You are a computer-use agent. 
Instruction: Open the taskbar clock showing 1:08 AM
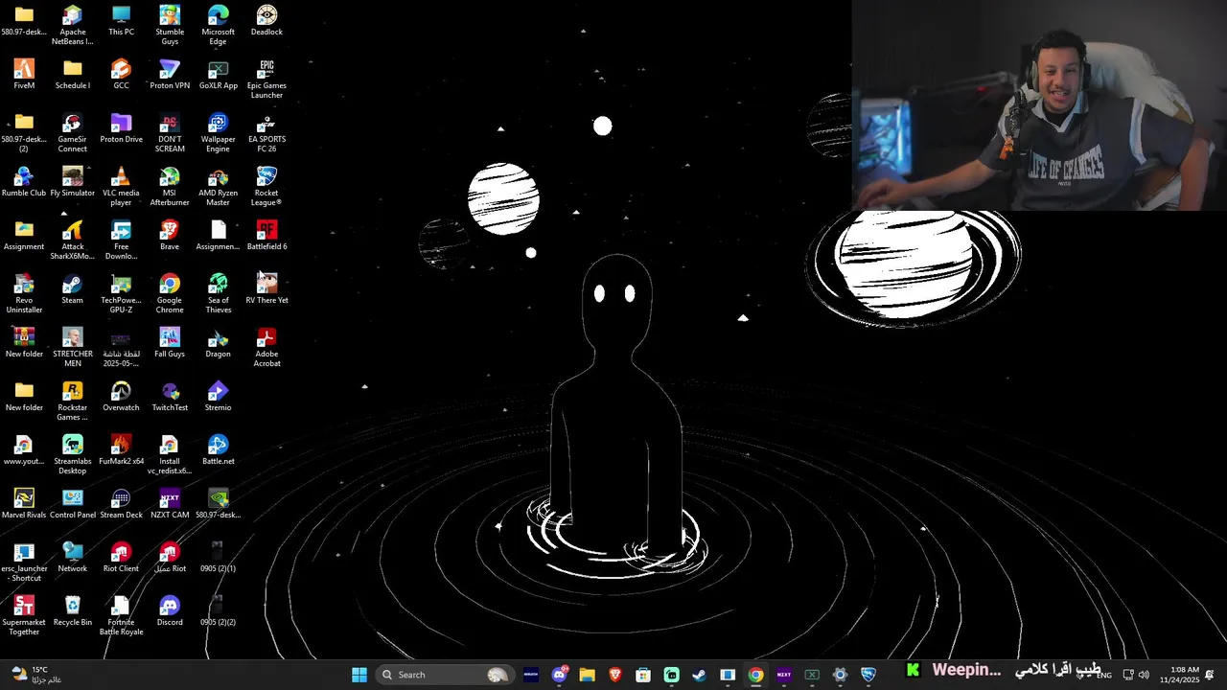pos(1178,675)
